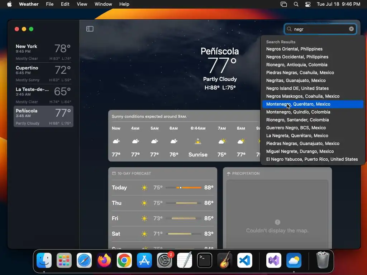The image size is (367, 275).
Task: Click the map error info icon
Action: pos(277,222)
